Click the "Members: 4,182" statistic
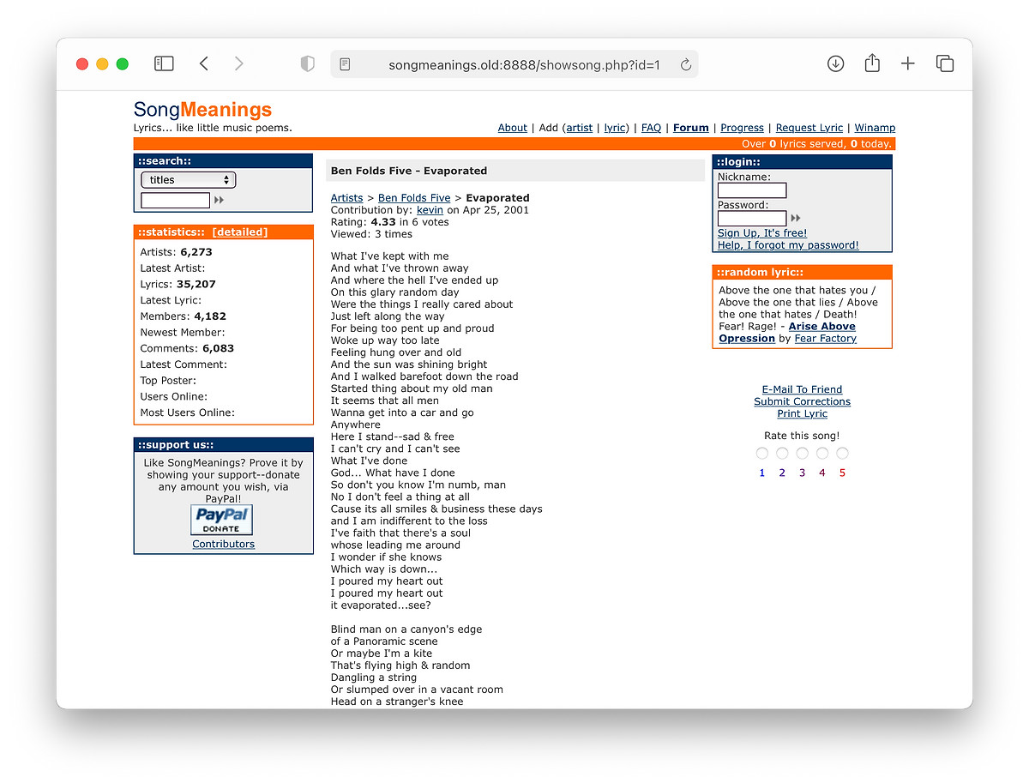This screenshot has width=1029, height=783. coord(184,316)
